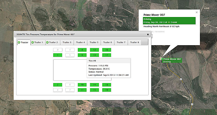Pick the inactive tire 7 box
This screenshot has height=115, width=217.
click(70, 90)
